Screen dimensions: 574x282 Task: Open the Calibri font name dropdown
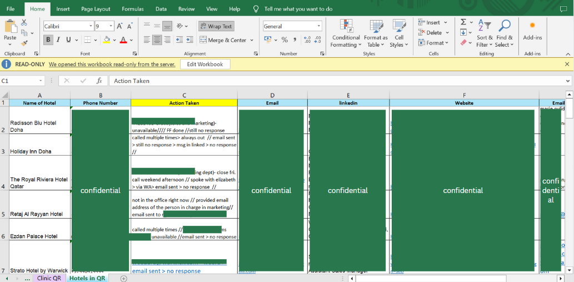pyautogui.click(x=91, y=26)
